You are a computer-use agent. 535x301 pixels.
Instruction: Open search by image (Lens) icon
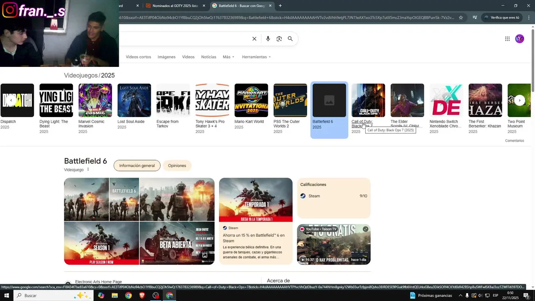(279, 39)
